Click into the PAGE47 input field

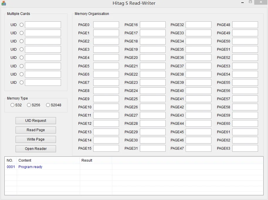[x=199, y=148]
